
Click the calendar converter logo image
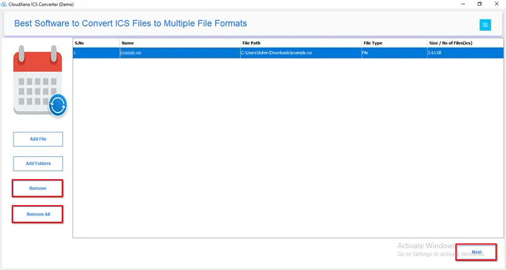click(x=39, y=81)
